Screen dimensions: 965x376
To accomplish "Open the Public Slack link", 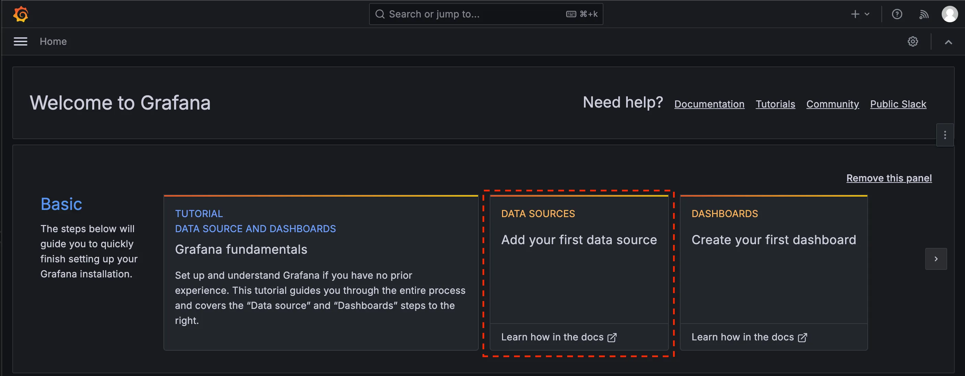I will pos(898,104).
